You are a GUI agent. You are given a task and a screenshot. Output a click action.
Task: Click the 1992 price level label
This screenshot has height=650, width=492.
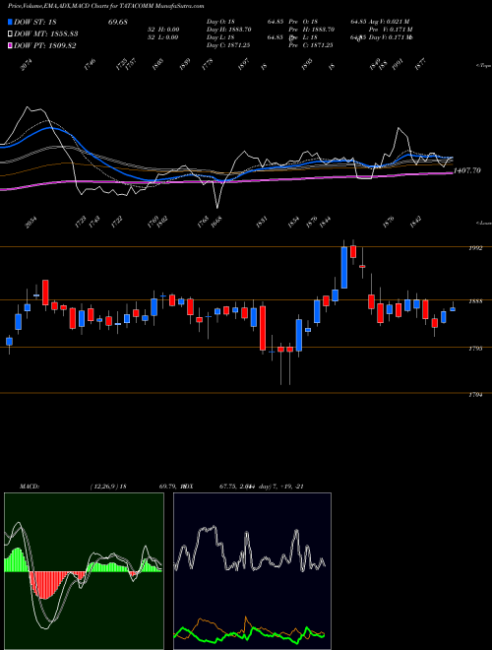click(475, 248)
